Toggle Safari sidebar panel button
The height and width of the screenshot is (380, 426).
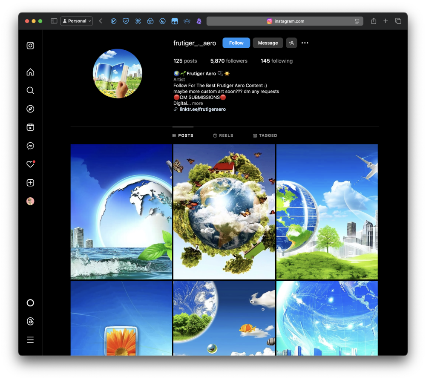[54, 21]
